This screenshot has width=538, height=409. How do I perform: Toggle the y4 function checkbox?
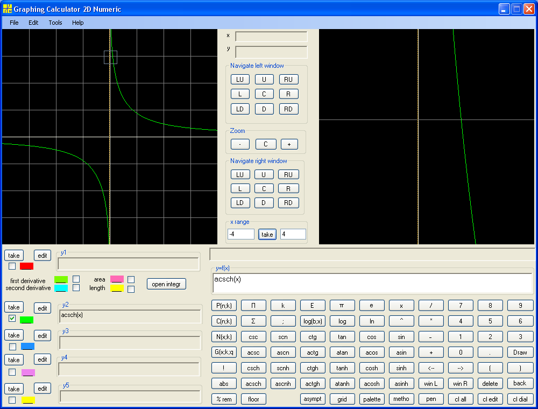pos(12,372)
